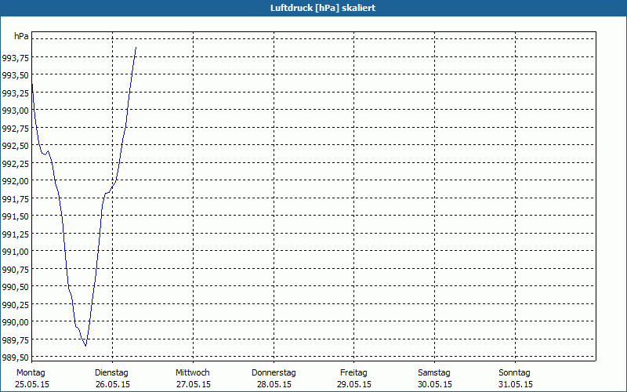This screenshot has width=627, height=392.
Task: Click the 'Samstag' day label
Action: (434, 372)
